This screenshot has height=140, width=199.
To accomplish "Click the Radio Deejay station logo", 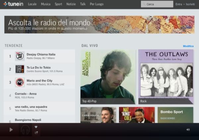I will coord(20,56).
